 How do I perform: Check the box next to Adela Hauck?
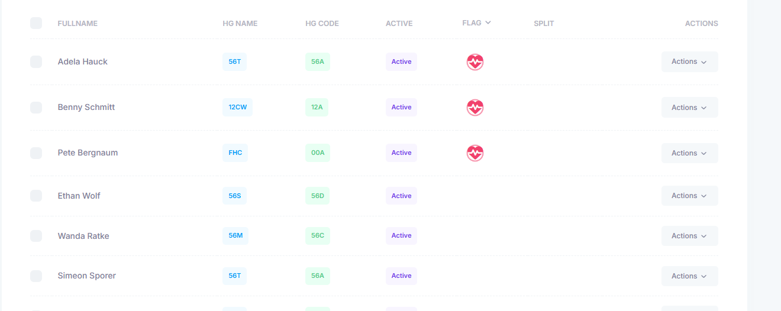[36, 61]
